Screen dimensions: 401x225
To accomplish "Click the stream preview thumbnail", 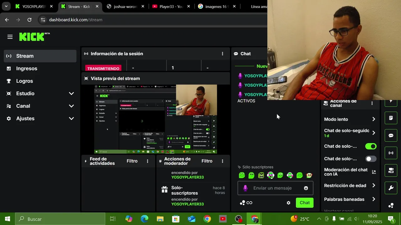I will point(155,119).
